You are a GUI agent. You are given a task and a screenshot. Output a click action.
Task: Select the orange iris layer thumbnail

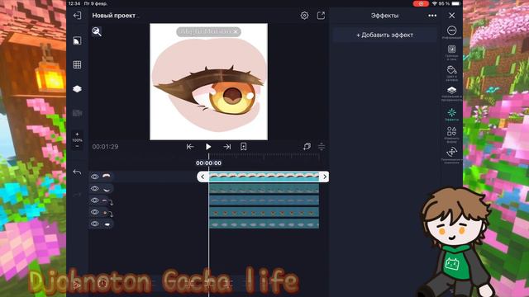[107, 213]
